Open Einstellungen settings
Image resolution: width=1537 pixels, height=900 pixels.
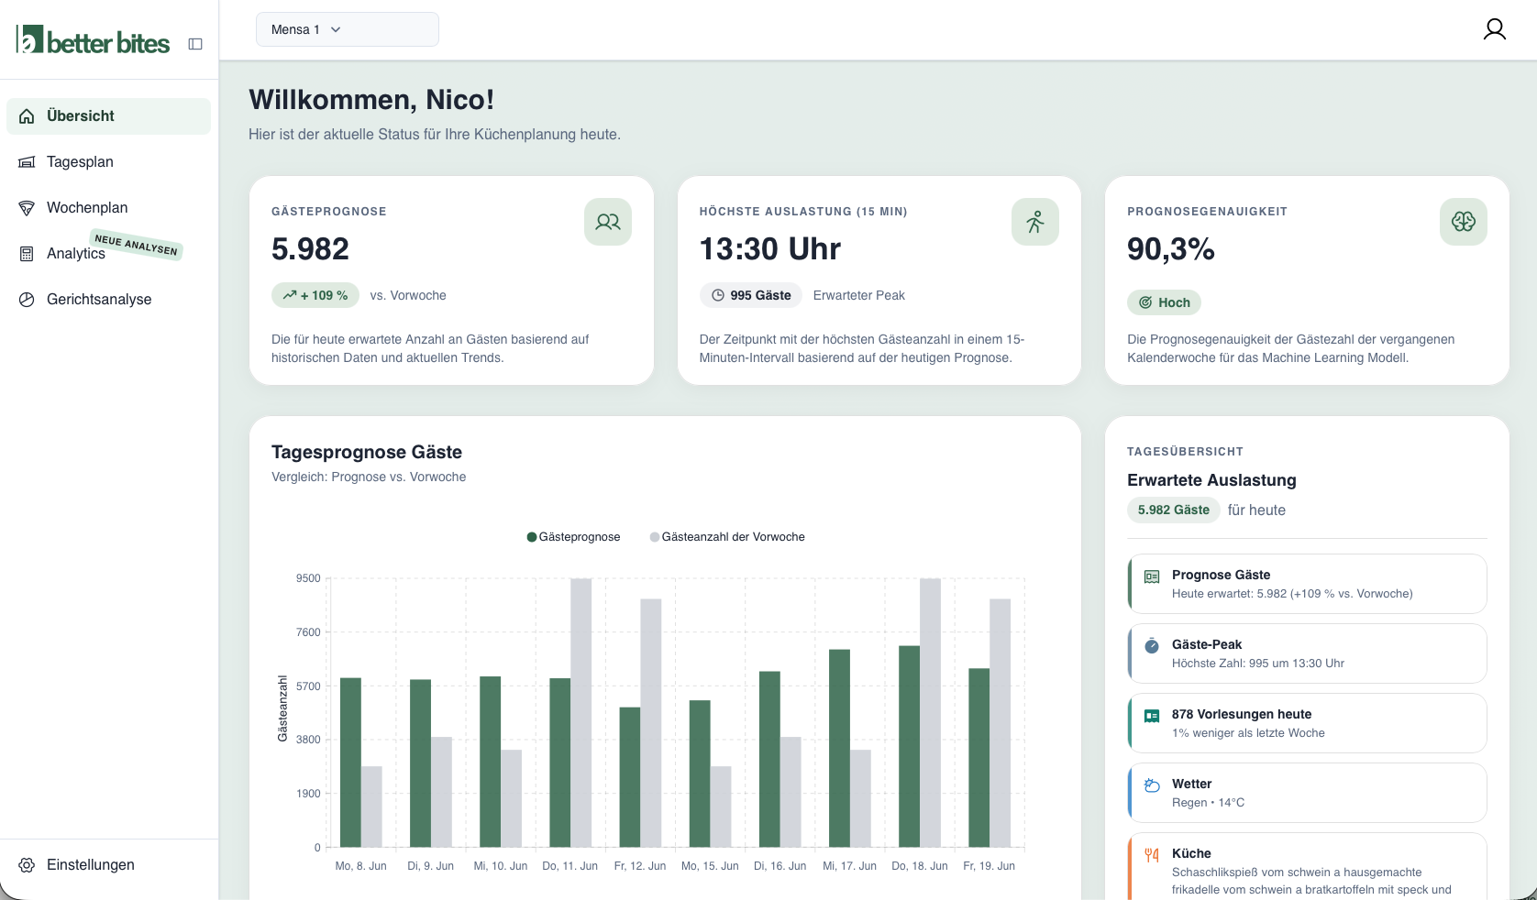pos(108,865)
